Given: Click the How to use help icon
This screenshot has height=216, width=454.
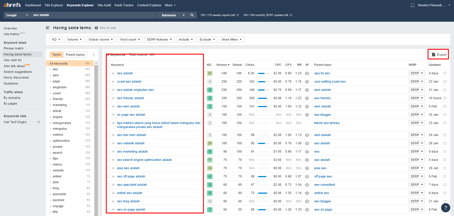Looking at the screenshot, I should (x=96, y=28).
